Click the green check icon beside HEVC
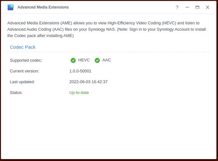218x161 pixels. pos(73,60)
